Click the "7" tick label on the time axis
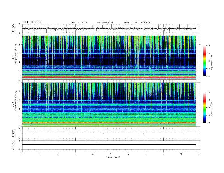Image resolution: width=224 pixels, height=173 pixels. pyautogui.click(x=146, y=154)
